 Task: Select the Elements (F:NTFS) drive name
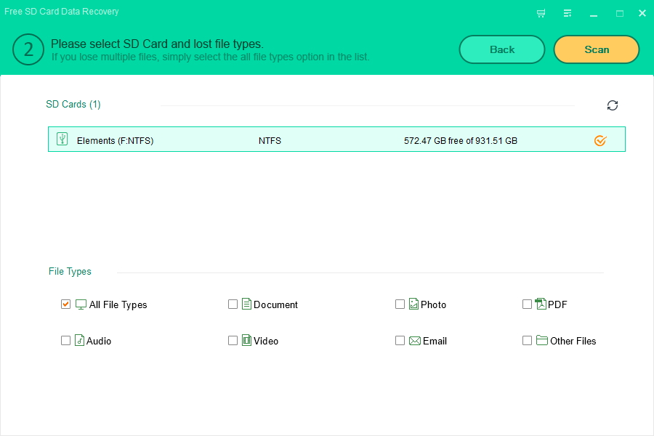pyautogui.click(x=115, y=140)
